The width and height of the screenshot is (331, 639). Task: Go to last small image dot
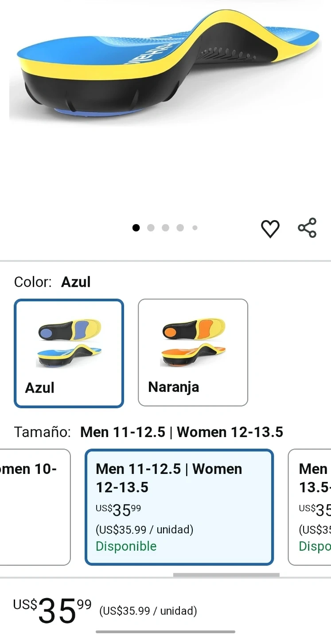pos(195,228)
